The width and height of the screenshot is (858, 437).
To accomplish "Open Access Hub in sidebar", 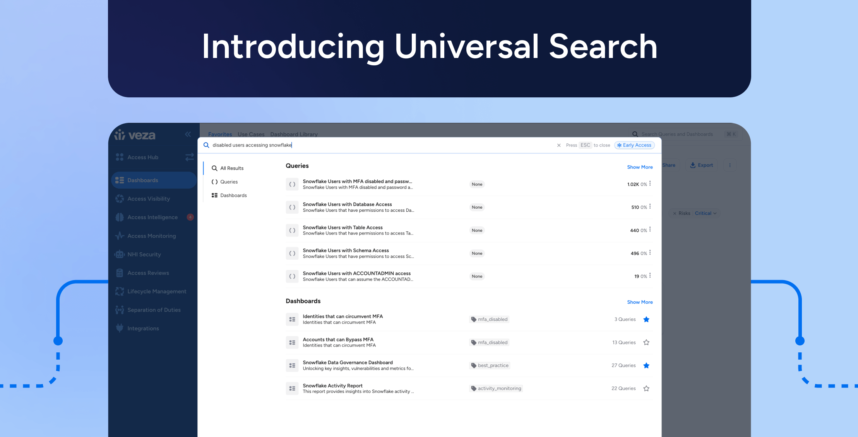I will pyautogui.click(x=143, y=157).
